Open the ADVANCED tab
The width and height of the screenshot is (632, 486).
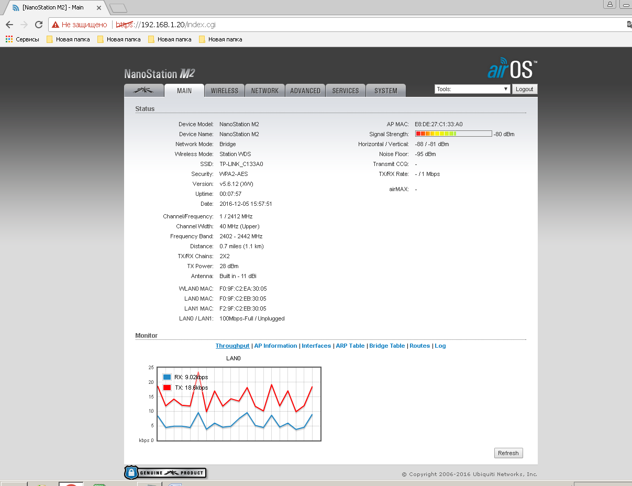[x=305, y=91]
